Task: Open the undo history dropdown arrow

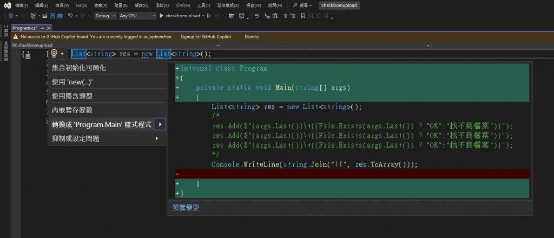Action: coord(76,16)
